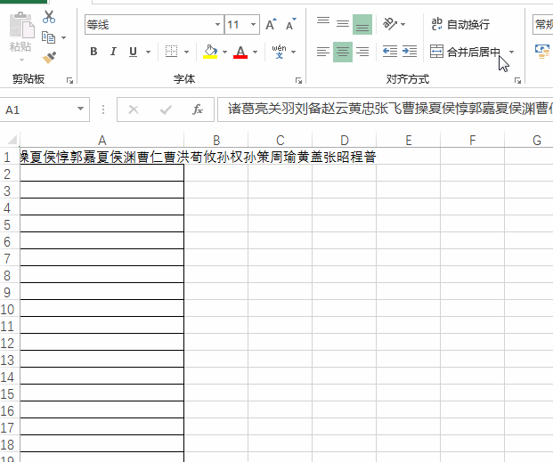Open the Copy dropdown arrow
The height and width of the screenshot is (462, 553).
tap(63, 37)
